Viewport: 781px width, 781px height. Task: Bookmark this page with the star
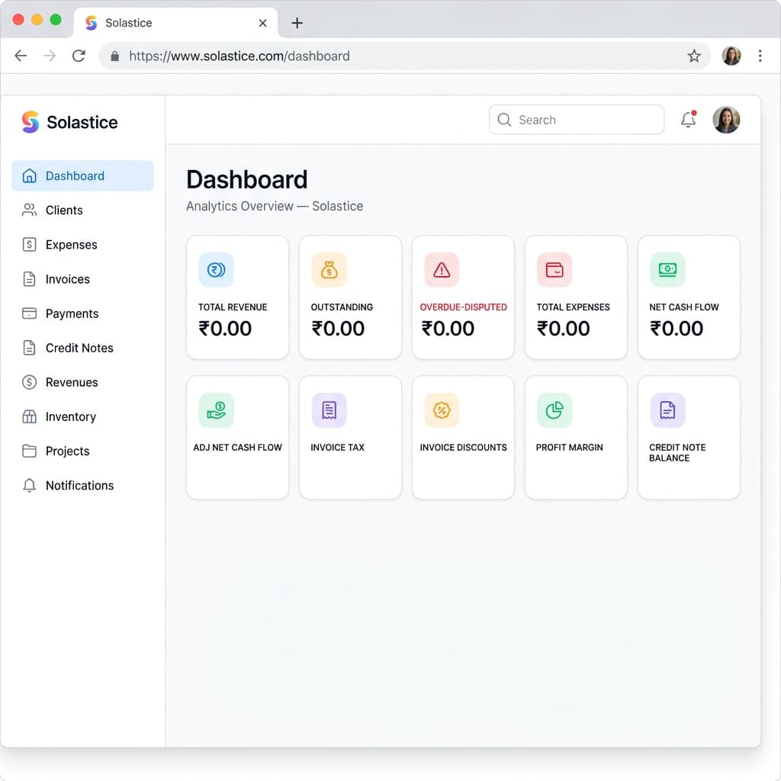pos(694,56)
